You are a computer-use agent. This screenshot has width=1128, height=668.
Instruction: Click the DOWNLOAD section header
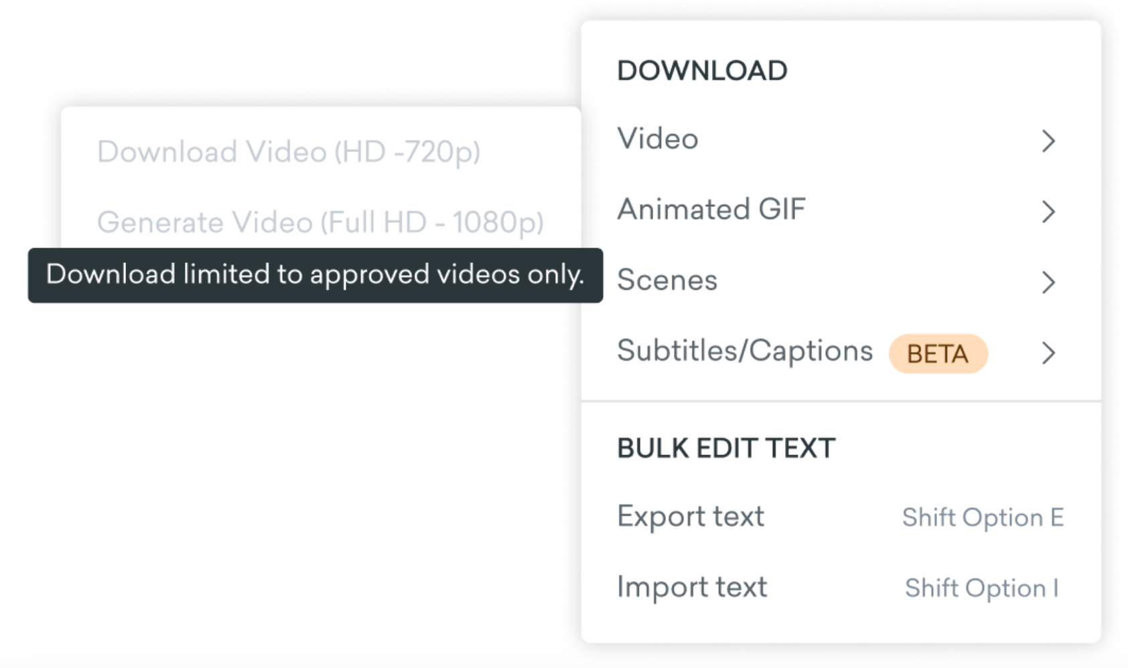(x=702, y=70)
